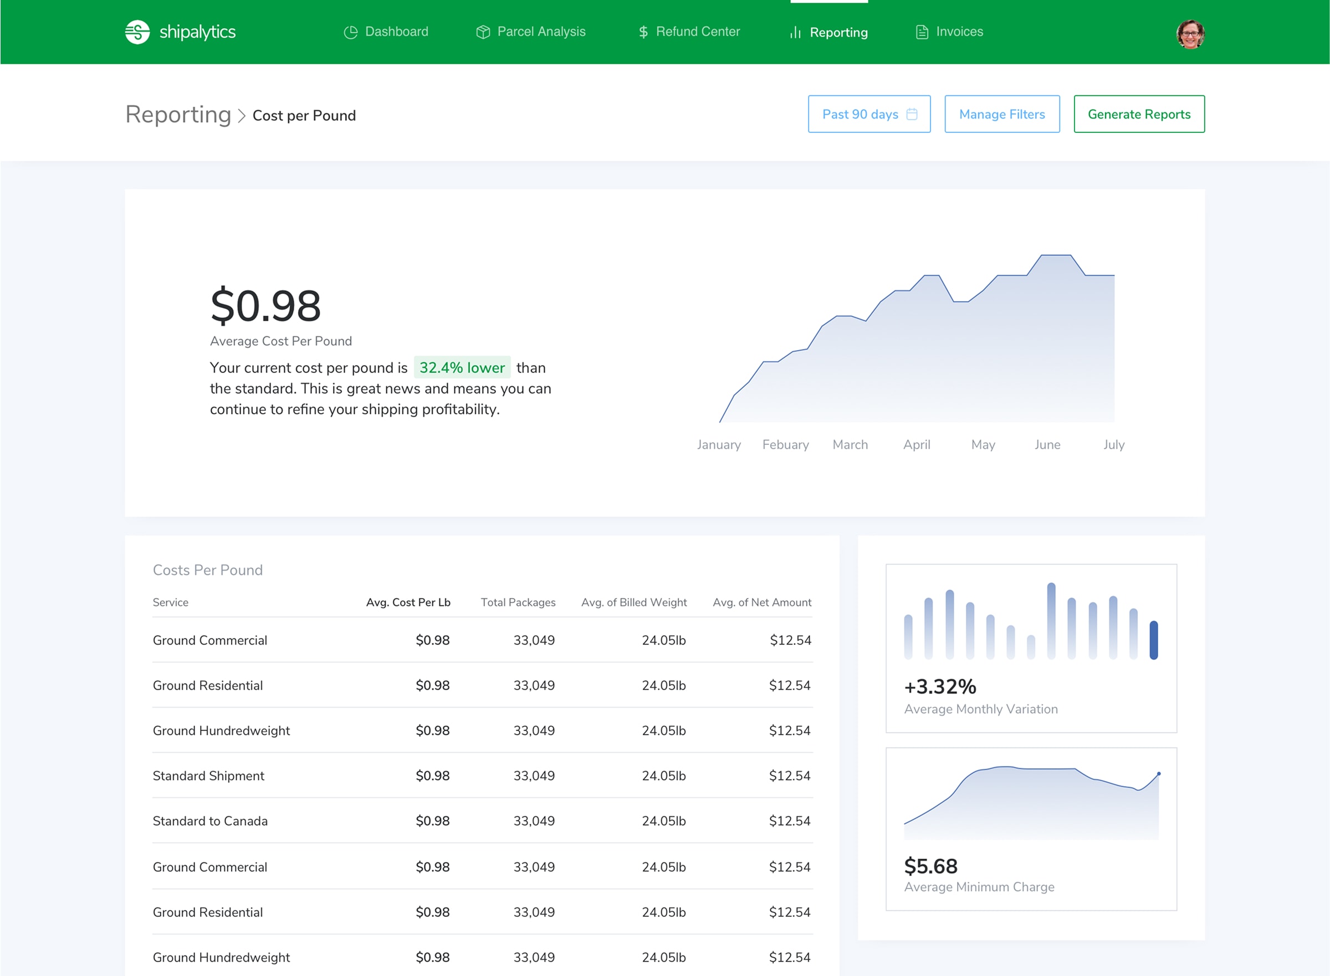Switch to the Invoices tab
The image size is (1330, 976).
tap(959, 32)
